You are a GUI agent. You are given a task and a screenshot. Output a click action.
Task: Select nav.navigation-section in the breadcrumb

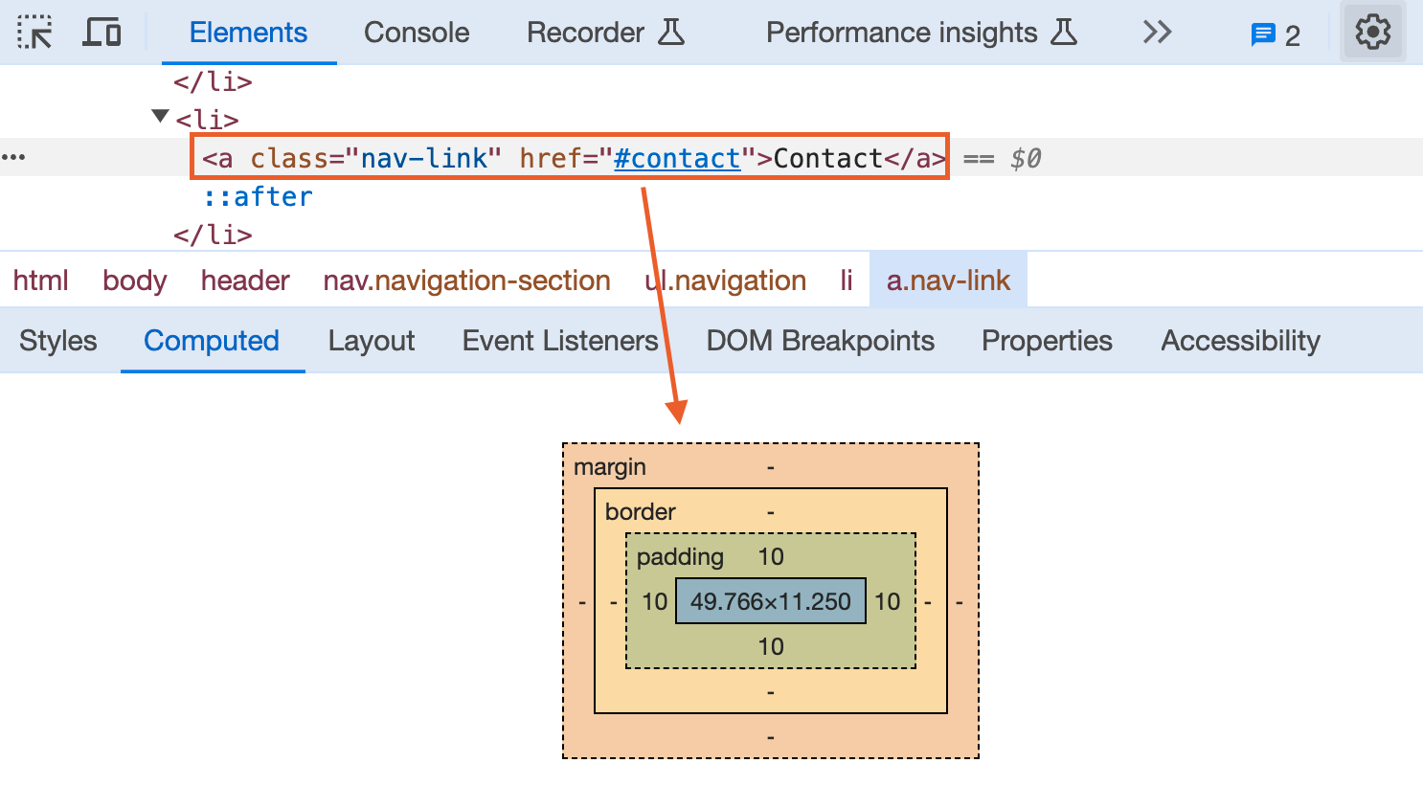[466, 281]
